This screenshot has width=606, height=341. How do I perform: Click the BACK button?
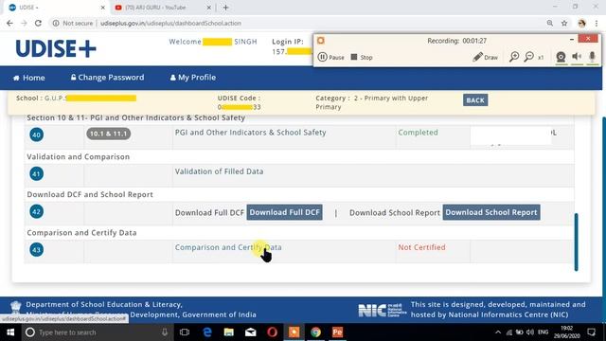(475, 100)
